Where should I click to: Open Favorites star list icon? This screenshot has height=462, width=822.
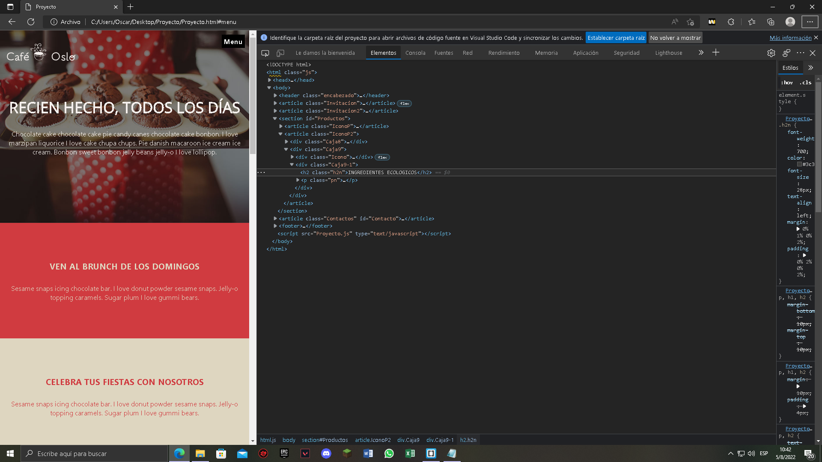point(752,22)
